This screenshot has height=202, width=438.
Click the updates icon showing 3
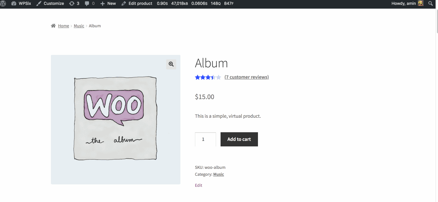point(74,3)
